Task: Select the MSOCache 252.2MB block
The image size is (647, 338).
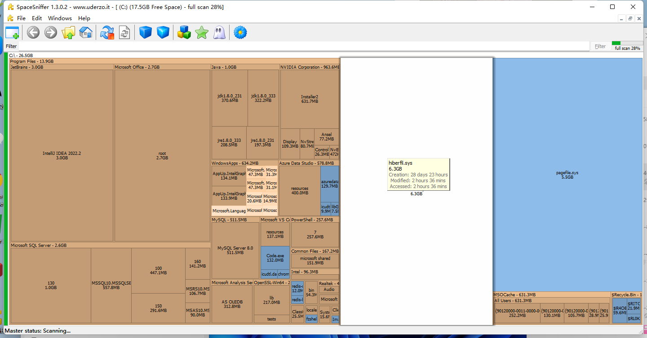Action: tap(517, 313)
